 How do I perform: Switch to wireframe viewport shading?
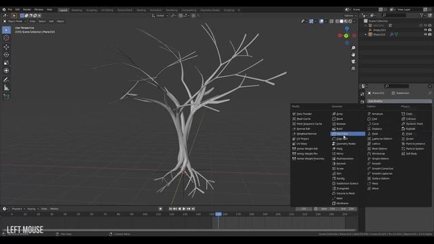(337, 21)
